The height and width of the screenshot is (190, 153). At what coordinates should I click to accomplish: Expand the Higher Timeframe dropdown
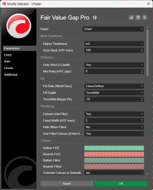point(114,44)
